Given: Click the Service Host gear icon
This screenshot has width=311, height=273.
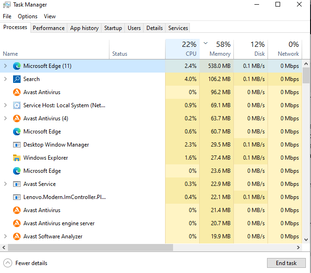Looking at the screenshot, I should [17, 105].
